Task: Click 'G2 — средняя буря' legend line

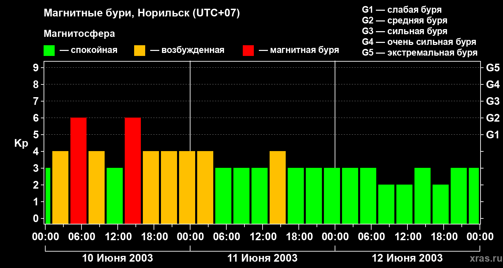Action: (404, 20)
